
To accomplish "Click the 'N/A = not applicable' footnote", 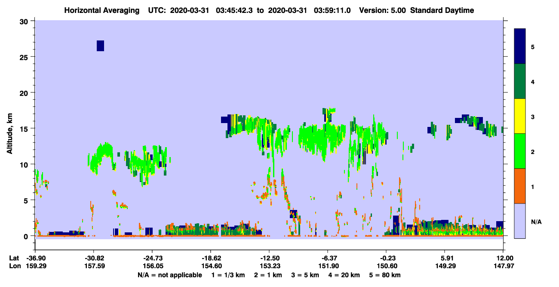I will click(169, 275).
